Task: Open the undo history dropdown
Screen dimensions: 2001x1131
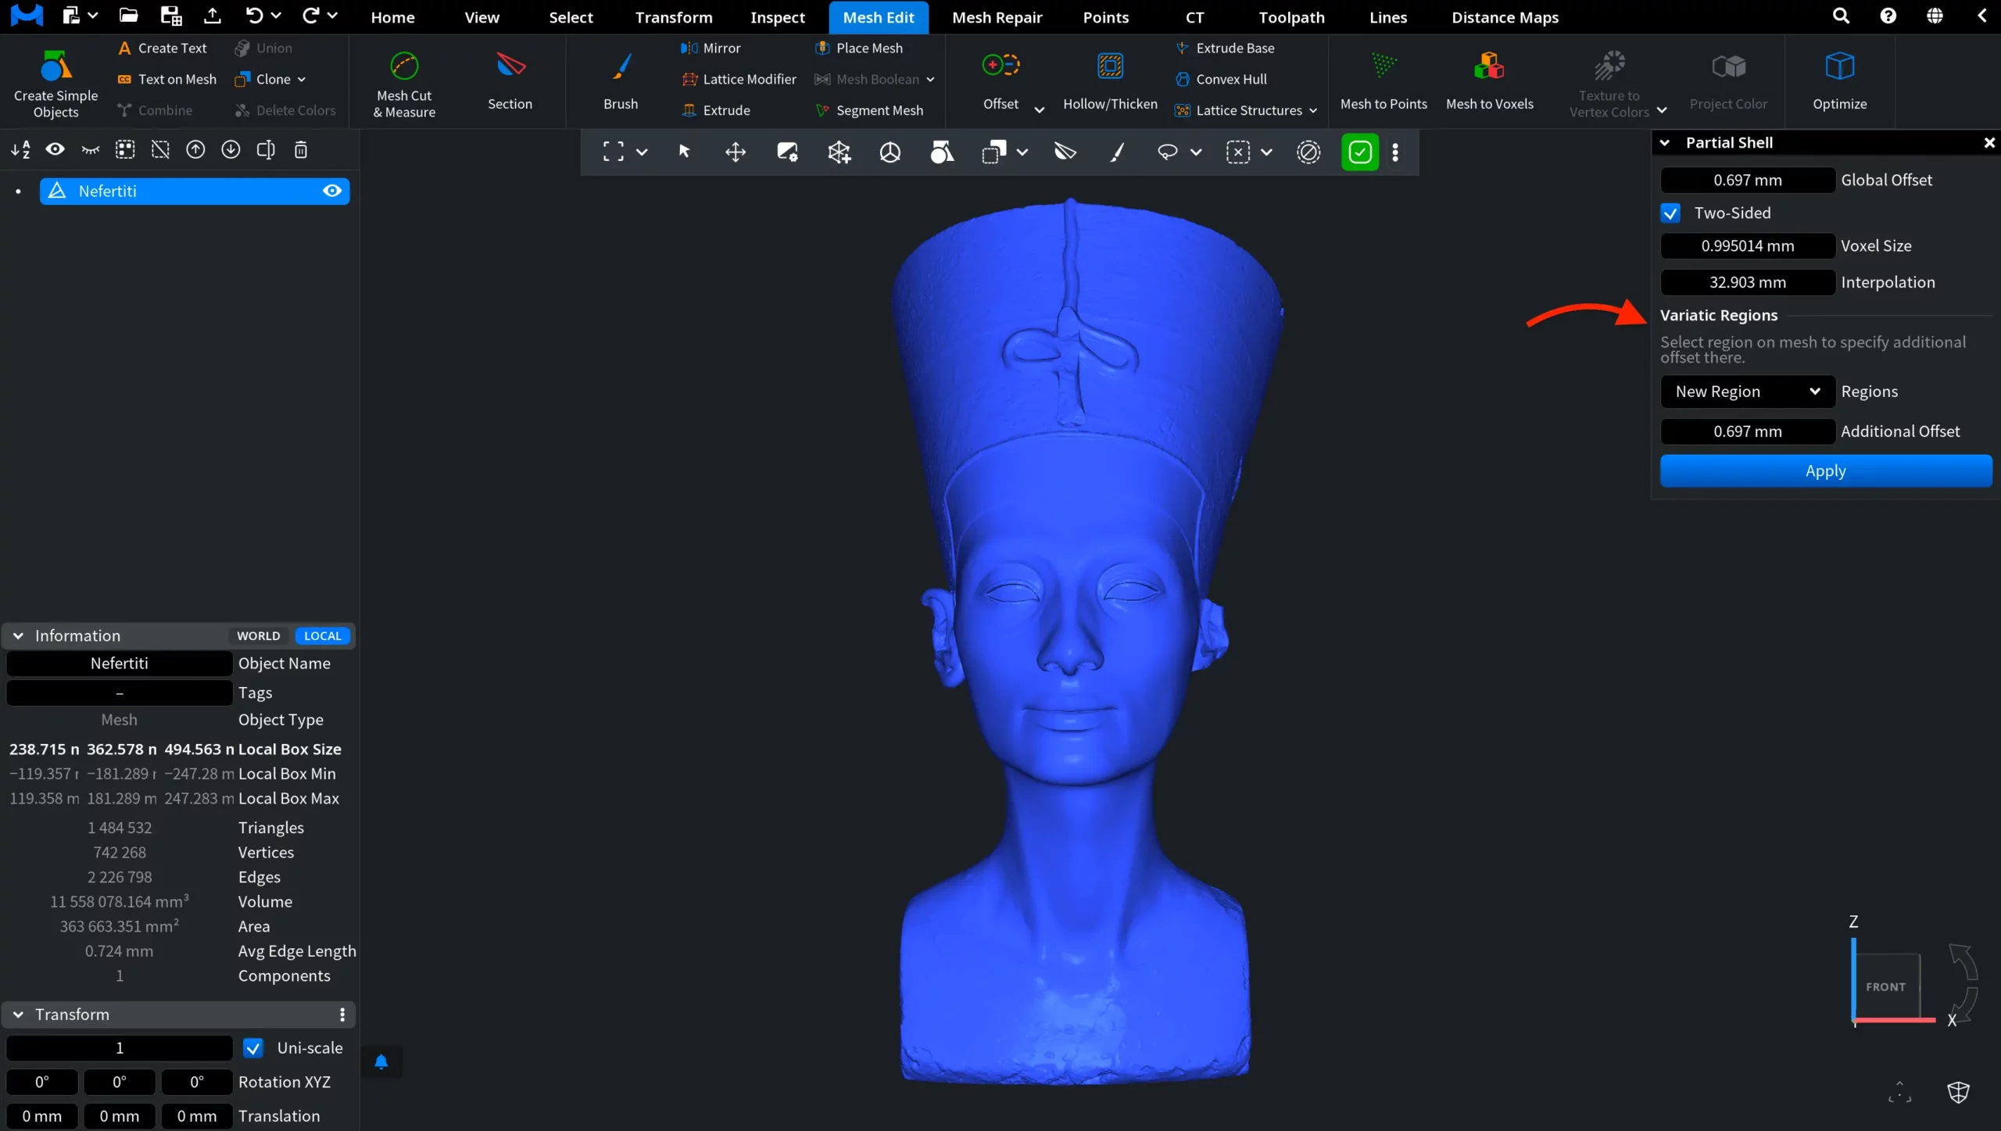Action: coord(276,15)
